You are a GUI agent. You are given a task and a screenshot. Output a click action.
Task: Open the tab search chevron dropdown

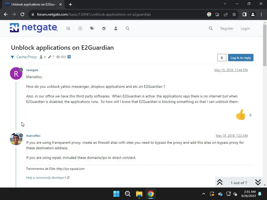[x=225, y=4]
